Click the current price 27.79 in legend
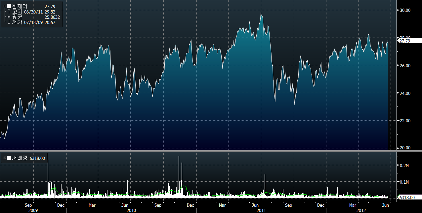 pos(50,6)
